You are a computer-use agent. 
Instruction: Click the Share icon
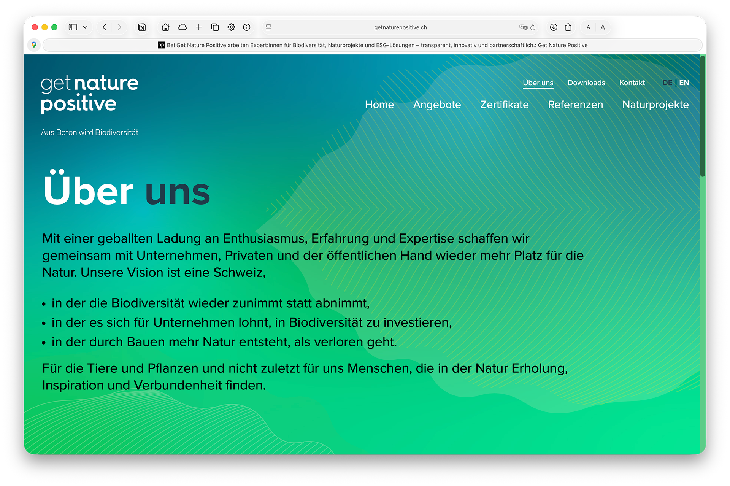(568, 27)
